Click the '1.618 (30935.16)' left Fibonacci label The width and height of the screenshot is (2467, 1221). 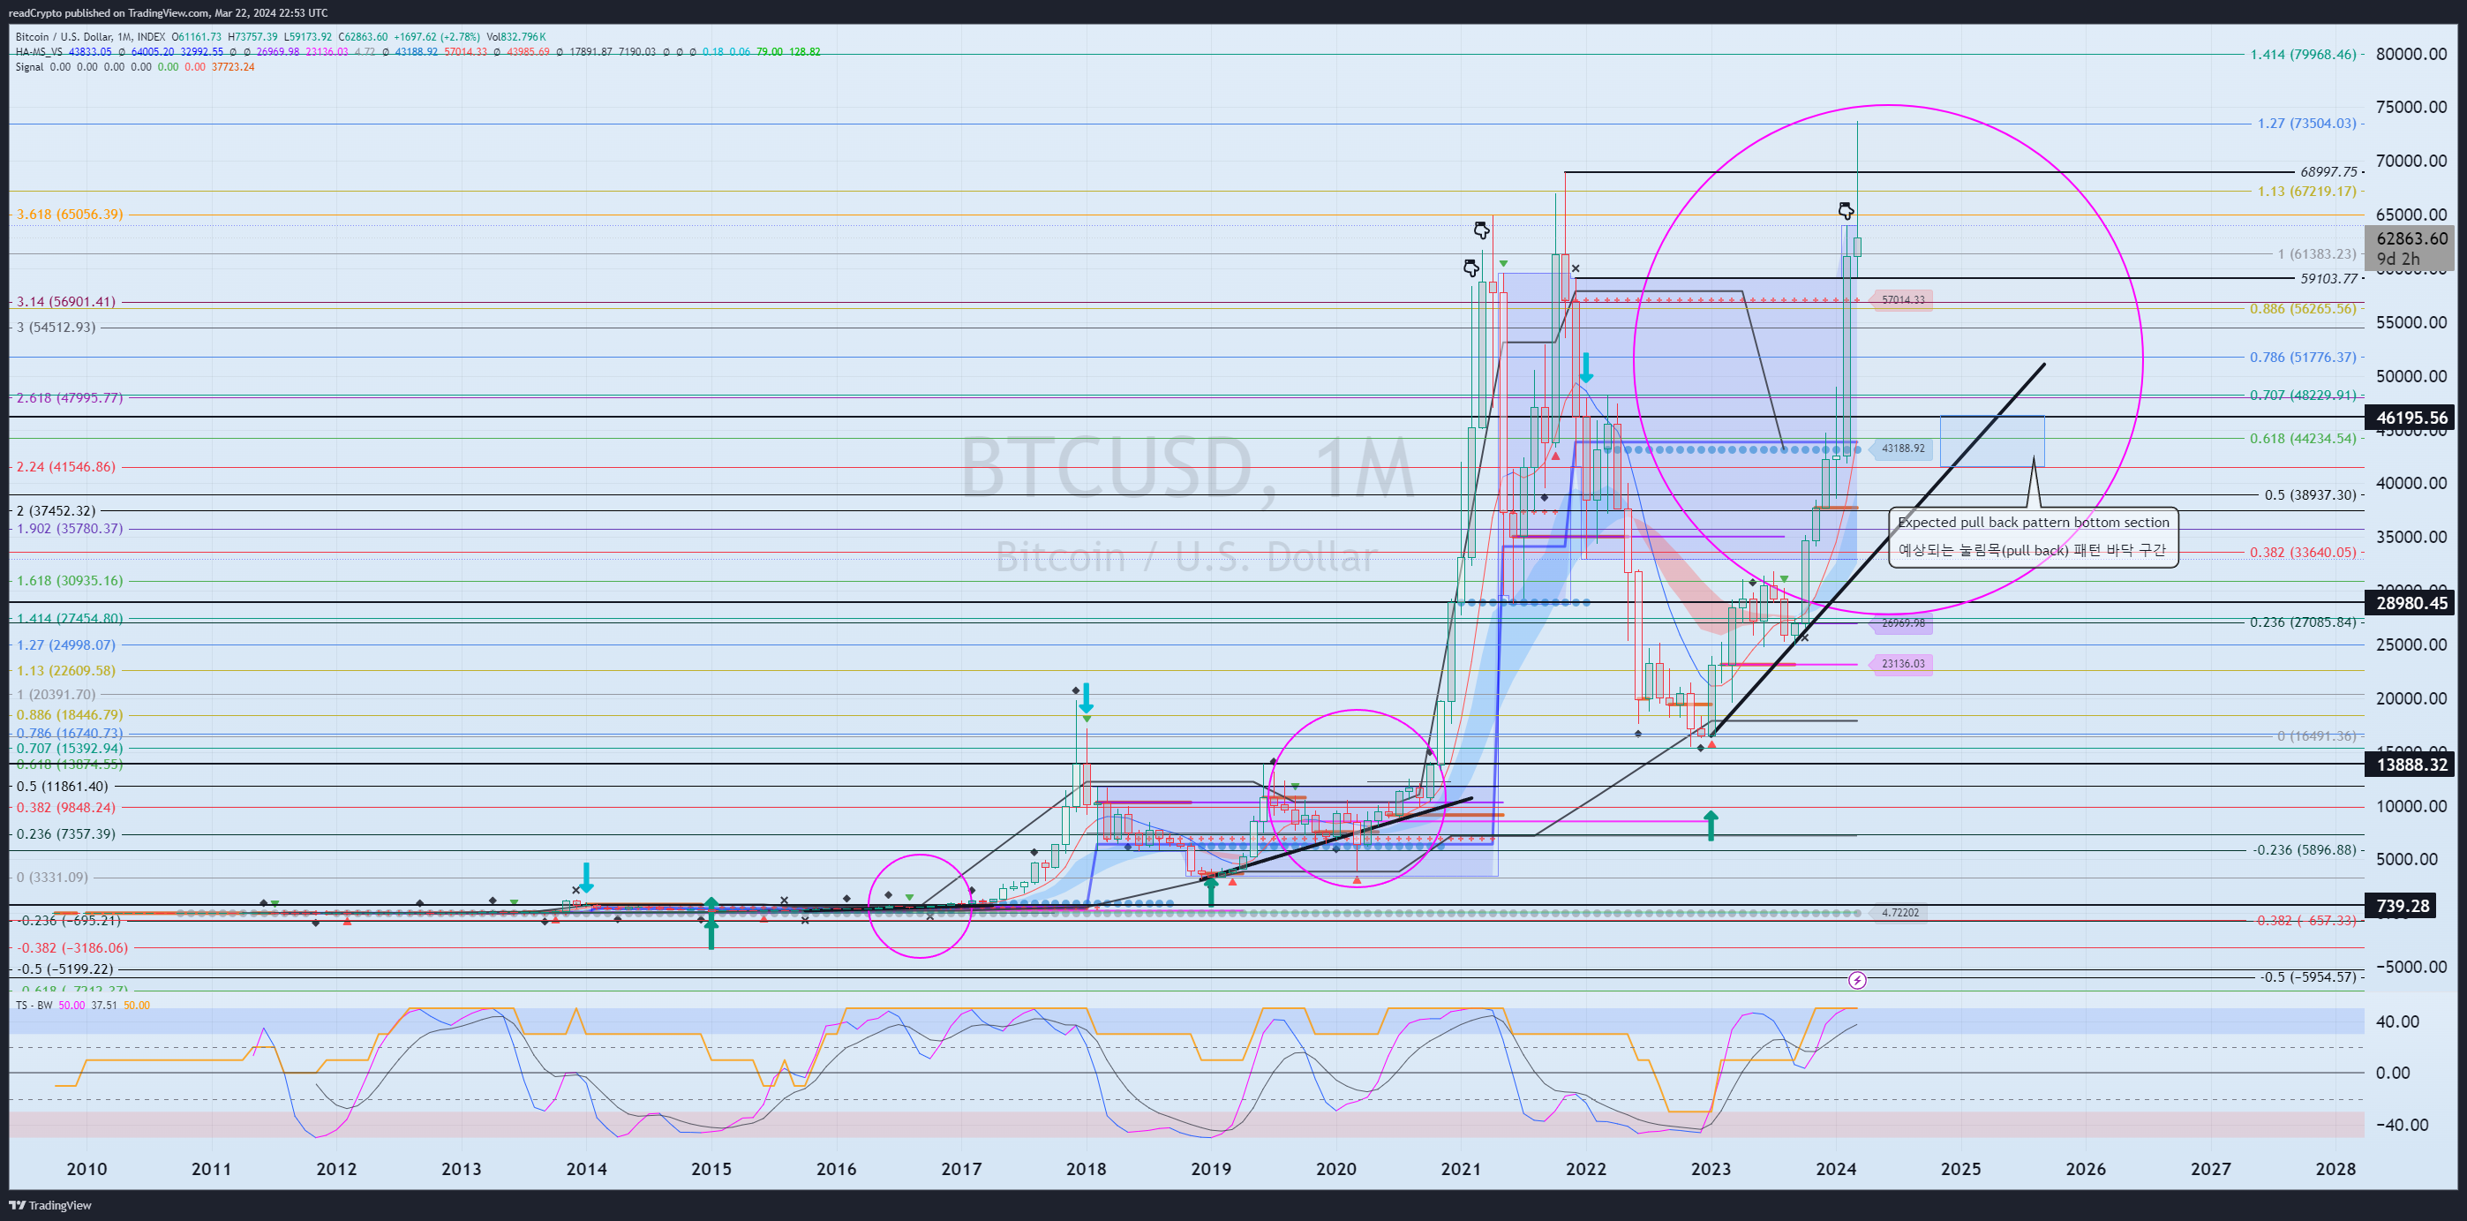tap(70, 580)
